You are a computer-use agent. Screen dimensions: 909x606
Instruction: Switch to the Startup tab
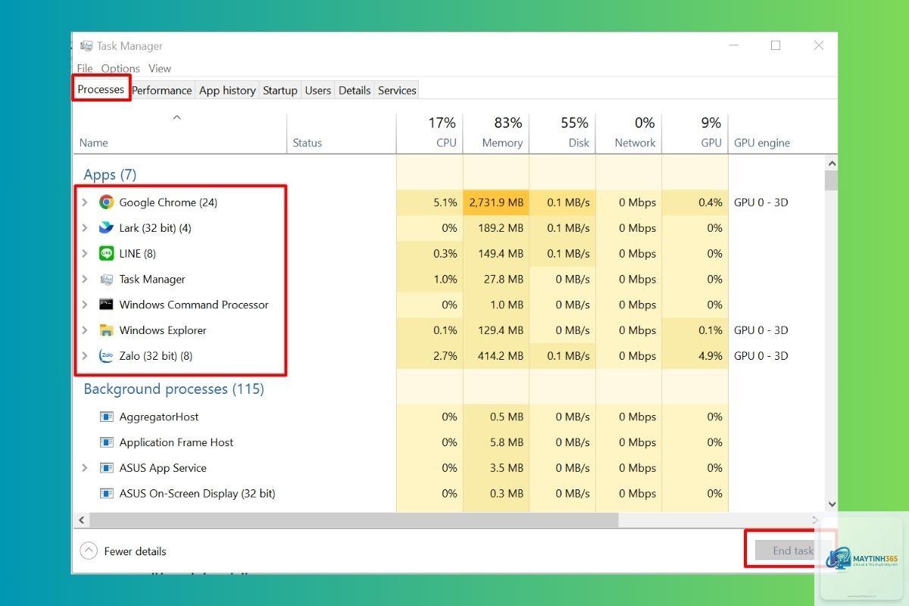[280, 90]
